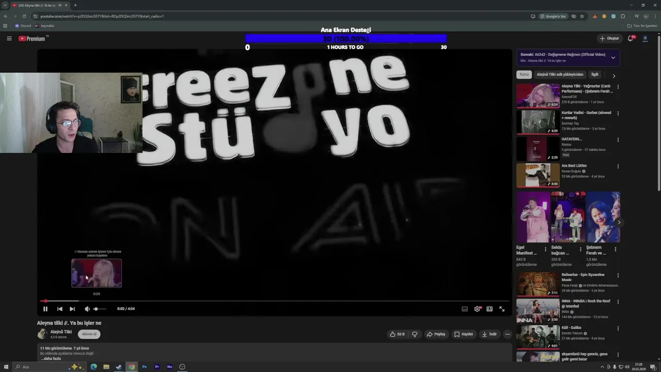Bookmark this page with the star icon
This screenshot has height=372, width=661.
(582, 16)
